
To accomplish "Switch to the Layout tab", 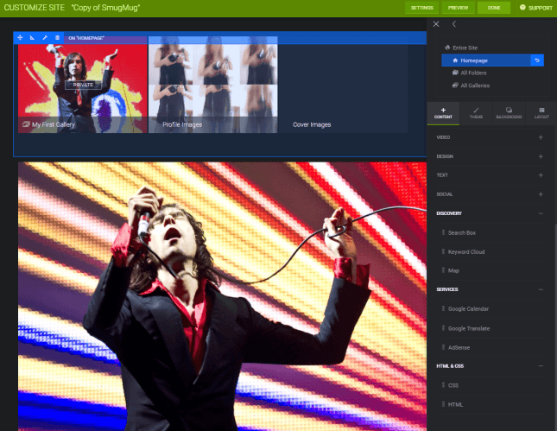I will [541, 113].
